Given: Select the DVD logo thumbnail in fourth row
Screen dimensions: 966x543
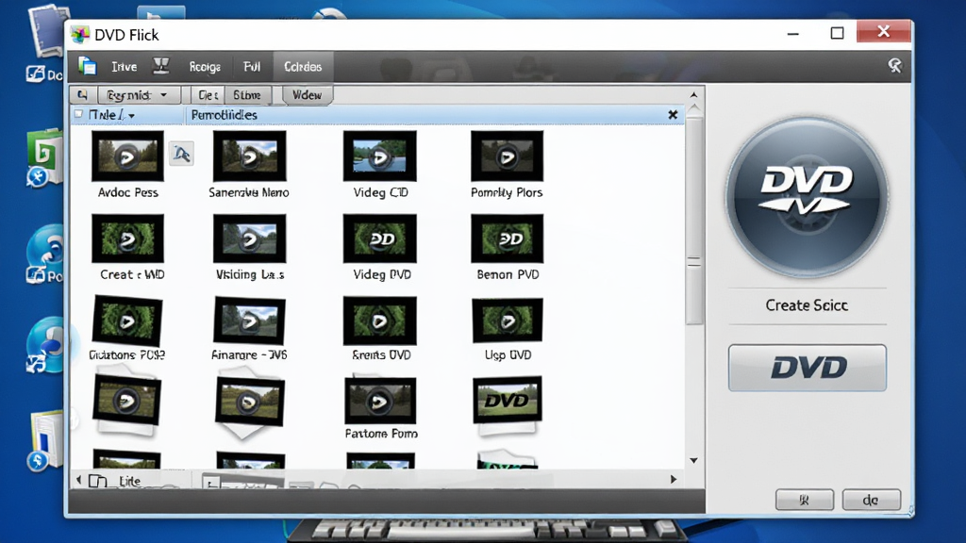Looking at the screenshot, I should (507, 400).
